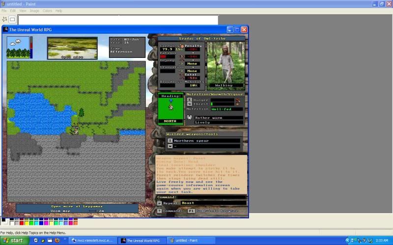Pick the white color in Paint palette
The image size is (393, 245).
coord(12,223)
